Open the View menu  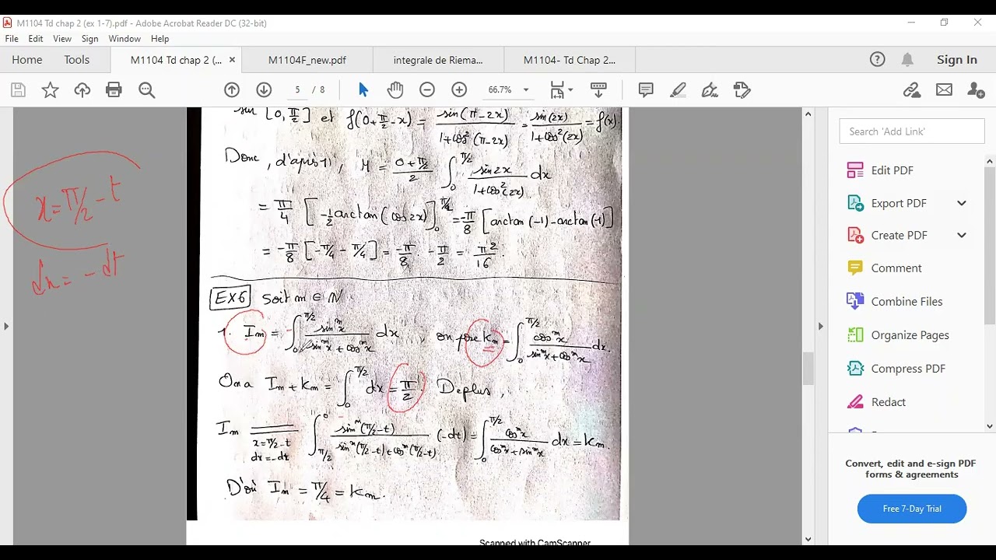point(62,39)
